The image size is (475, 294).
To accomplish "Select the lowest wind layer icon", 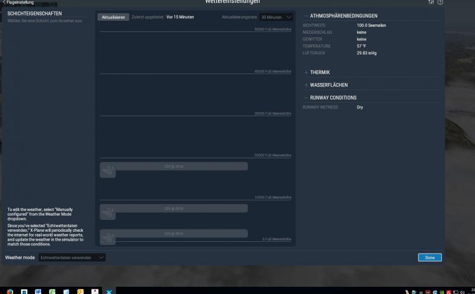I will tap(107, 238).
